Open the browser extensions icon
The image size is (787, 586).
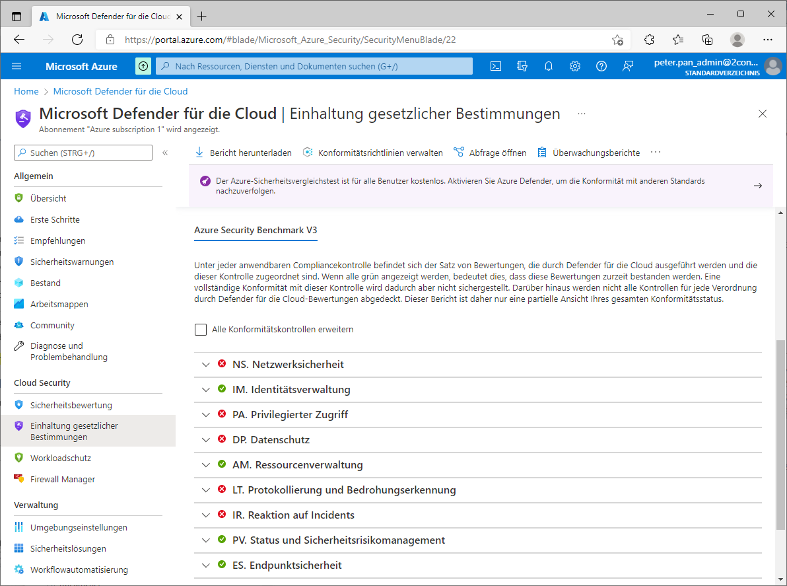click(649, 40)
